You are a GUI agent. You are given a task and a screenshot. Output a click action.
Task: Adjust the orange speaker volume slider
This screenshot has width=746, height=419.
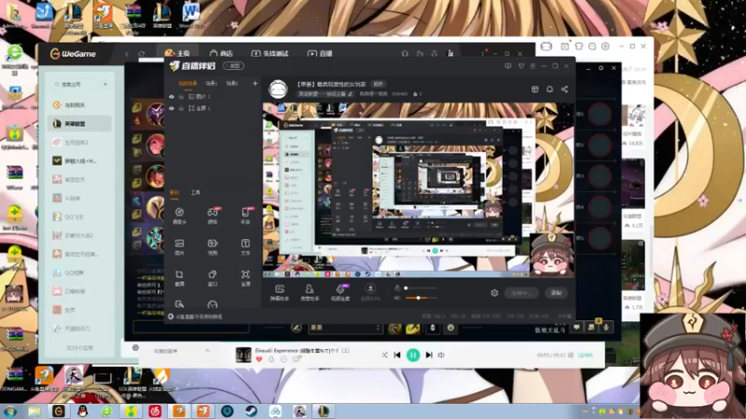tap(421, 298)
